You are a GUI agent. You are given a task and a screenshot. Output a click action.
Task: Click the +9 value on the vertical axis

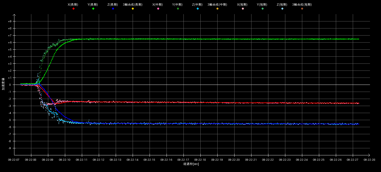tap(10, 21)
